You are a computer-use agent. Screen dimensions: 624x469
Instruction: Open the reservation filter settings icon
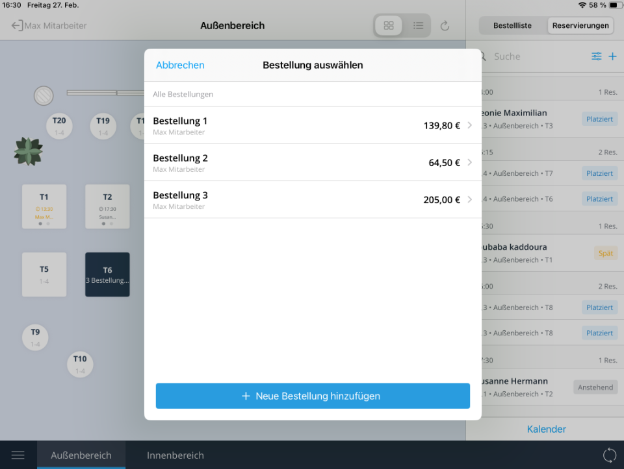596,56
